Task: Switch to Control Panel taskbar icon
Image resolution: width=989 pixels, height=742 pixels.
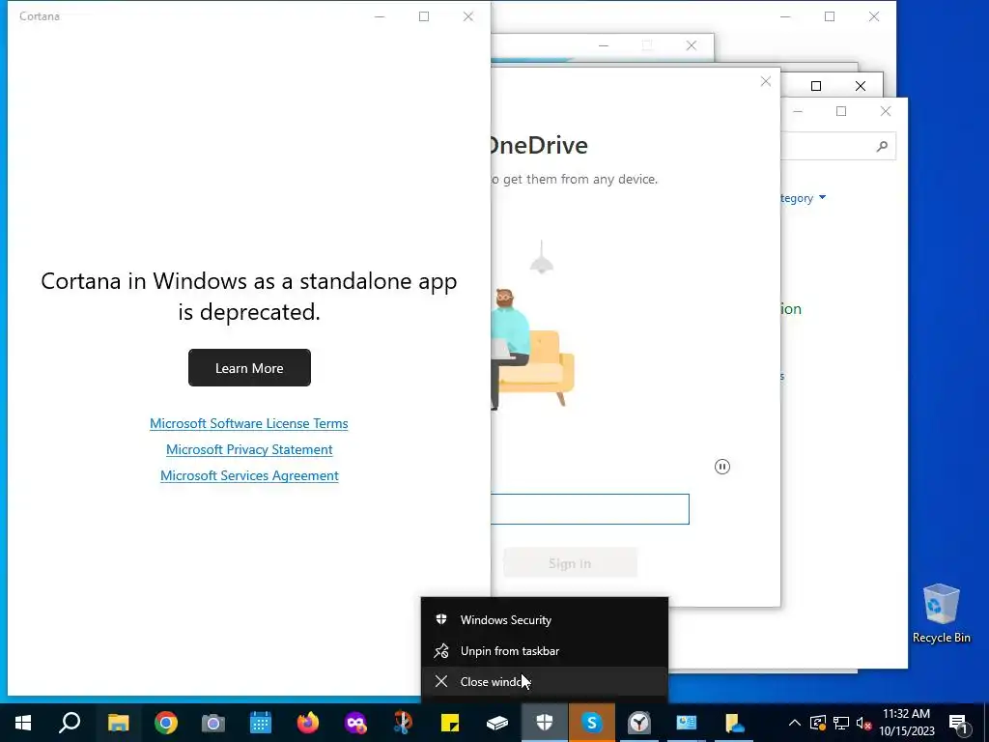Action: pos(687,723)
